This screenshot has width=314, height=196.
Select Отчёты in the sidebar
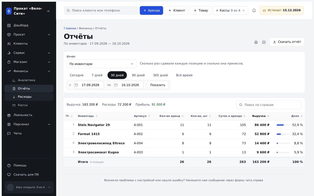point(29,89)
